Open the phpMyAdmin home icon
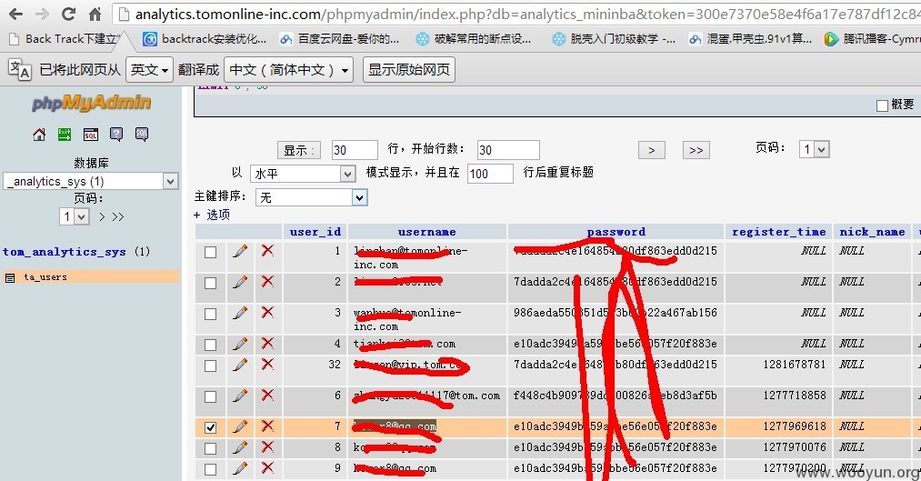 click(x=39, y=135)
